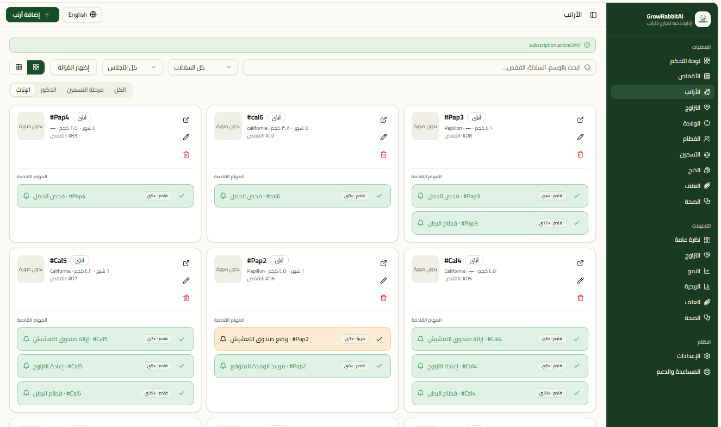Screen dimensions: 721x427
Task: Edit rabbit #Pap4 with pencil icon
Action: click(186, 137)
